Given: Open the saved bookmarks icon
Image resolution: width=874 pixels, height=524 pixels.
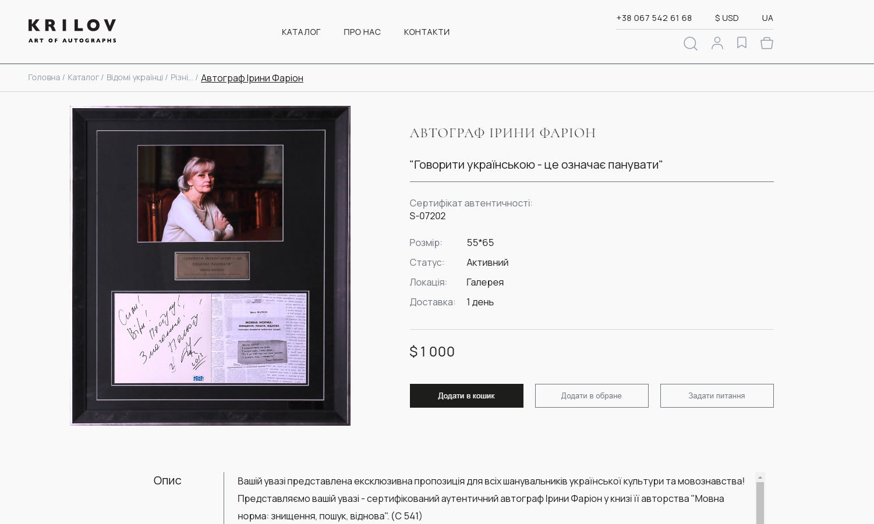Looking at the screenshot, I should point(742,42).
